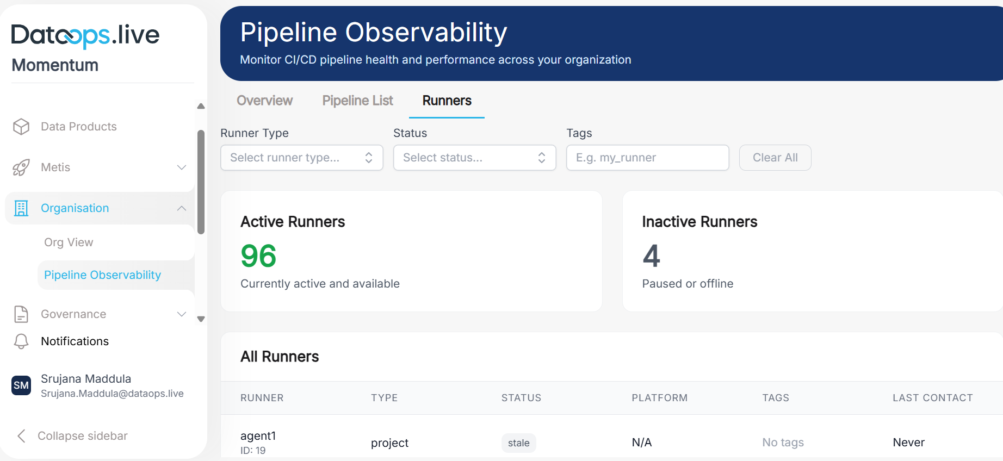Expand the Governance menu chevron
Viewport: 1003px width, 461px height.
coord(182,314)
